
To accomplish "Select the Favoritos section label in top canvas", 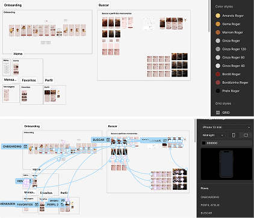I will (29, 80).
